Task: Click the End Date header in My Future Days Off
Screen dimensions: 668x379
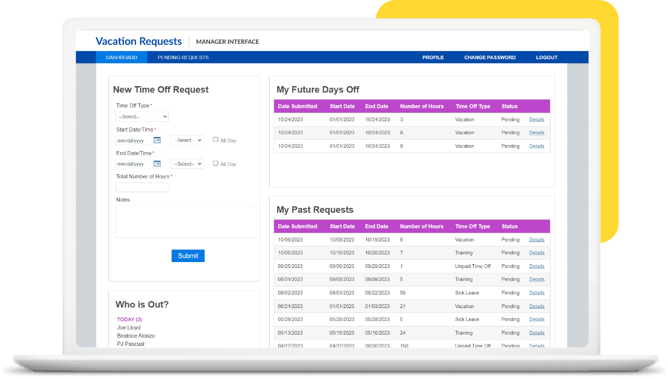Action: click(377, 106)
